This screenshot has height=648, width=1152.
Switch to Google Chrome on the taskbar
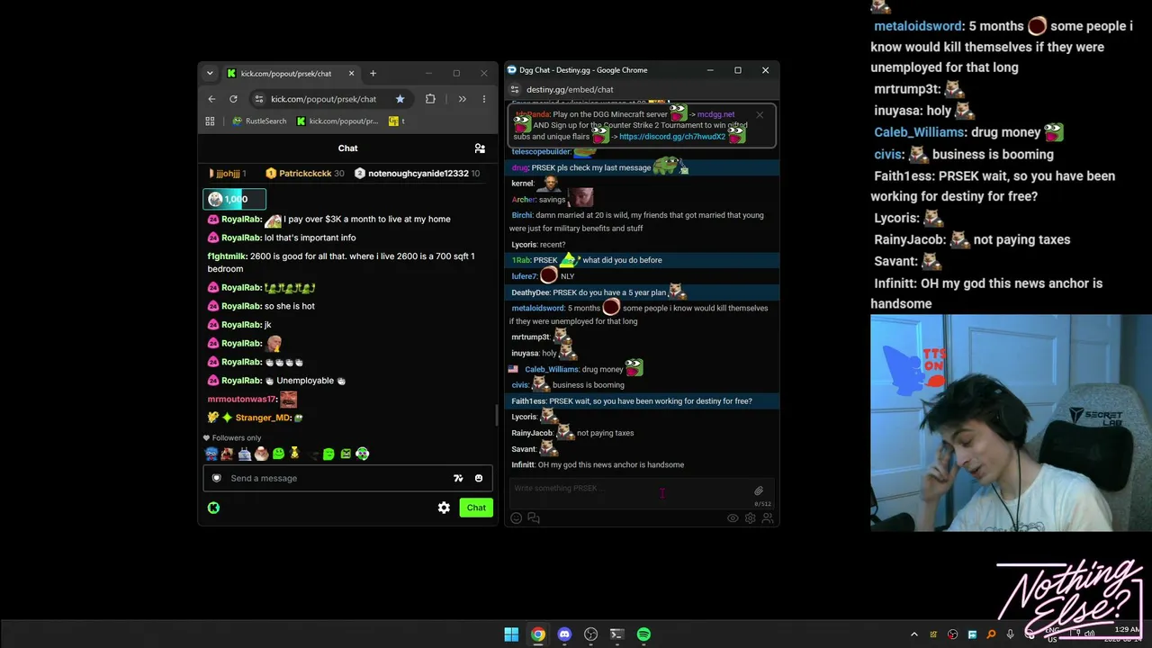tap(537, 634)
